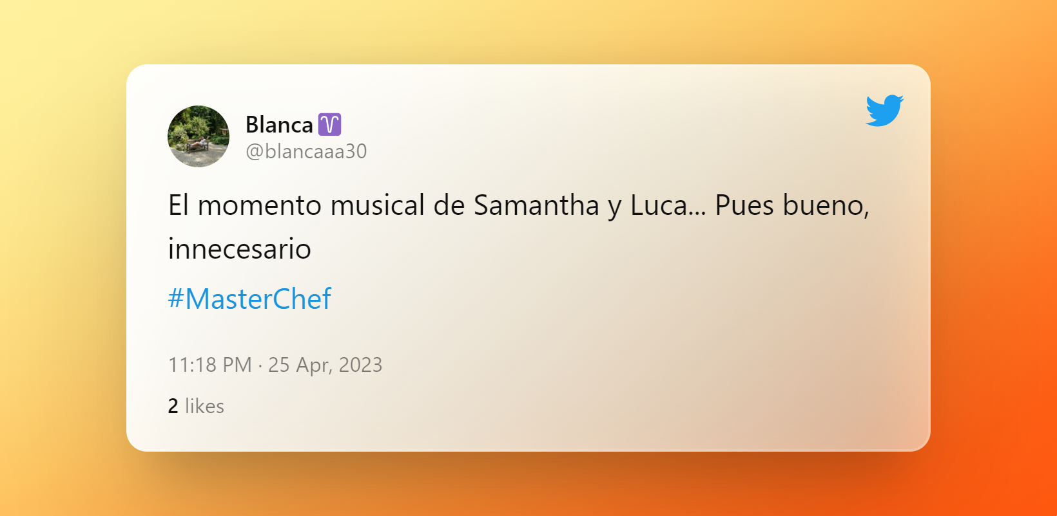This screenshot has width=1057, height=516.
Task: Open Blanca's round profile picture
Action: [199, 136]
